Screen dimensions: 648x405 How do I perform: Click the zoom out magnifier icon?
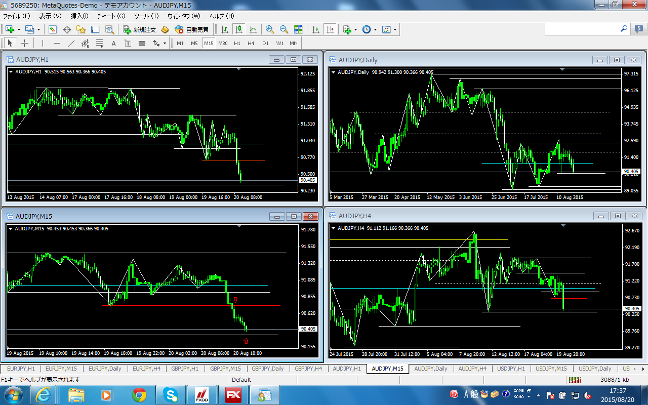coord(283,29)
